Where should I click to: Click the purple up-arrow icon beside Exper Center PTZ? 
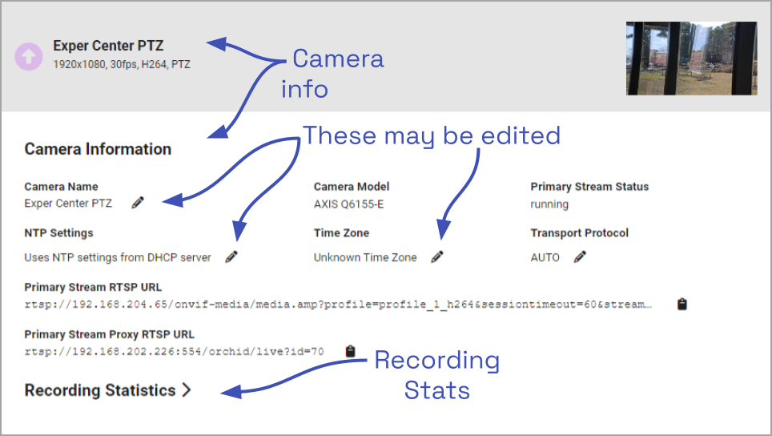tap(29, 57)
